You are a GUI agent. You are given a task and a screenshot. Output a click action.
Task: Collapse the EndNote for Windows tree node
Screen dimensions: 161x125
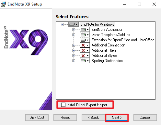coord(62,24)
